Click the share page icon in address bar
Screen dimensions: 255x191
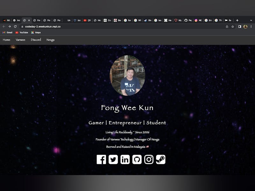tap(227, 27)
